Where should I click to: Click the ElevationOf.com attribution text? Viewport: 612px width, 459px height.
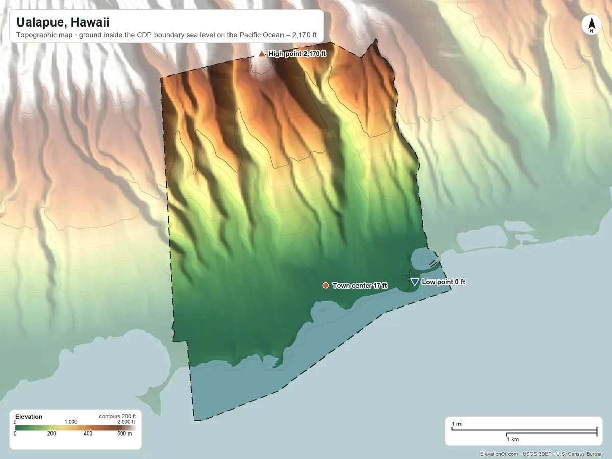pos(542,454)
